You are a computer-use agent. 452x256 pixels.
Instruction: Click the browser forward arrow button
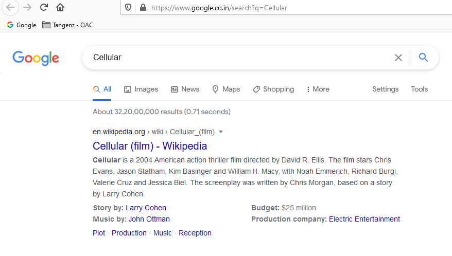pyautogui.click(x=27, y=7)
